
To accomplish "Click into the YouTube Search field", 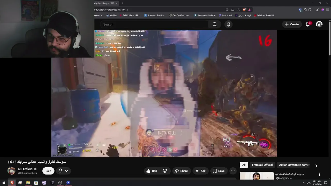I will [154, 24].
